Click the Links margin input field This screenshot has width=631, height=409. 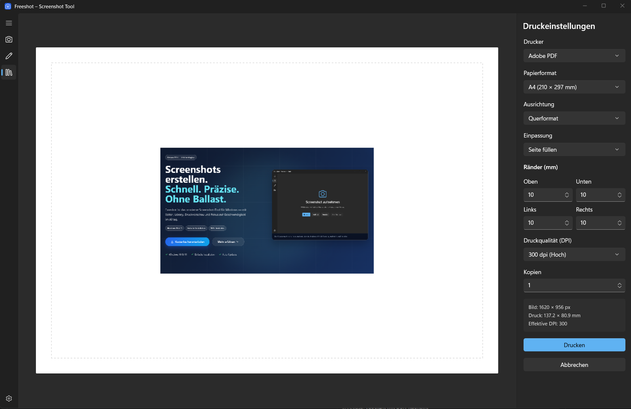[548, 223]
